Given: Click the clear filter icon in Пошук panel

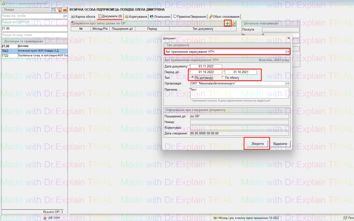Looking at the screenshot, I should 59,10.
